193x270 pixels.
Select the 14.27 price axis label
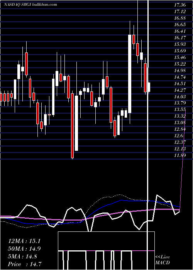pos(180,90)
